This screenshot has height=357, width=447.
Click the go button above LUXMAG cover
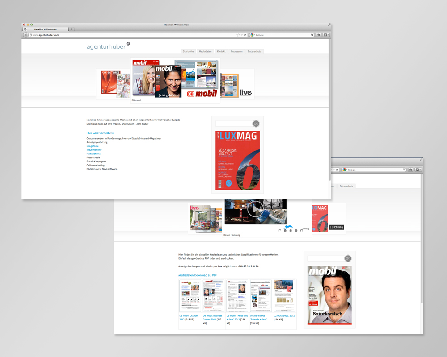(x=256, y=124)
